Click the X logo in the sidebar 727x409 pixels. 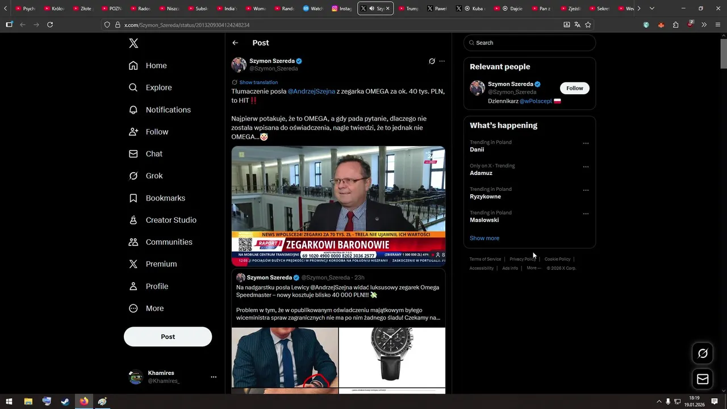[133, 43]
